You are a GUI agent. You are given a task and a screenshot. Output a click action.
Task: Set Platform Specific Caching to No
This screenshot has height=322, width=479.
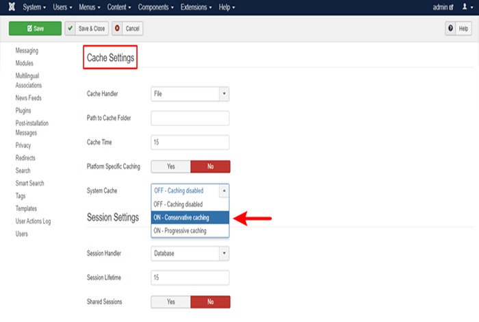click(x=210, y=166)
